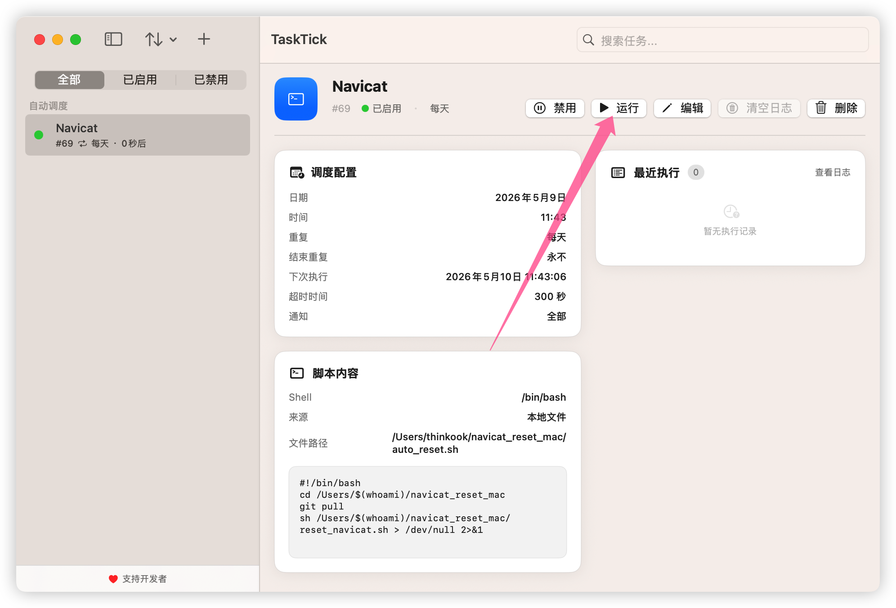Open logs via 查看日志 link
Screen dimensions: 896x608
click(x=833, y=172)
